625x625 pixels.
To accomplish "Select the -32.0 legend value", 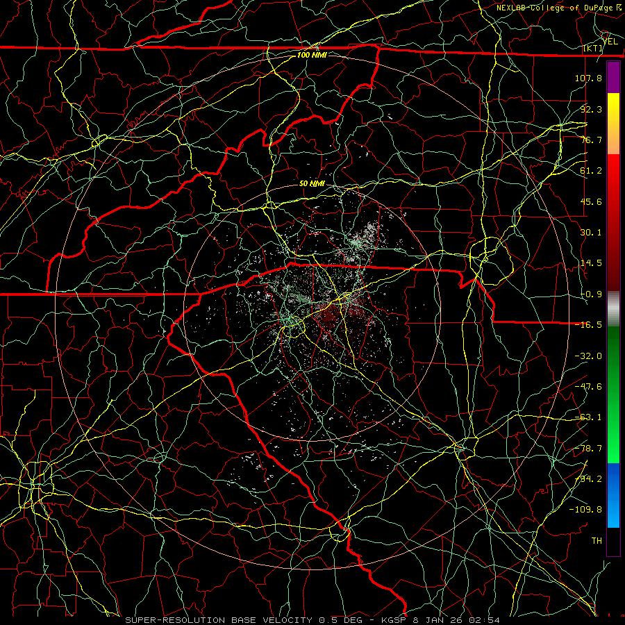I will click(x=588, y=356).
